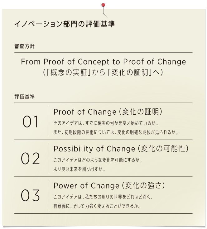Click the Proof of Change (変化の証明) title
Viewport: 207px width, 229px height.
point(108,112)
